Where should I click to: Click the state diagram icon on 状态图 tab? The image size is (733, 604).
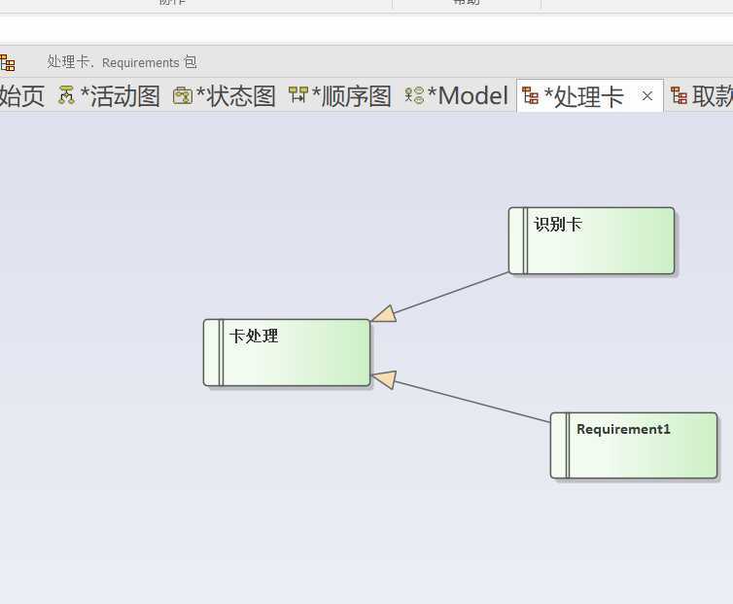click(x=183, y=96)
